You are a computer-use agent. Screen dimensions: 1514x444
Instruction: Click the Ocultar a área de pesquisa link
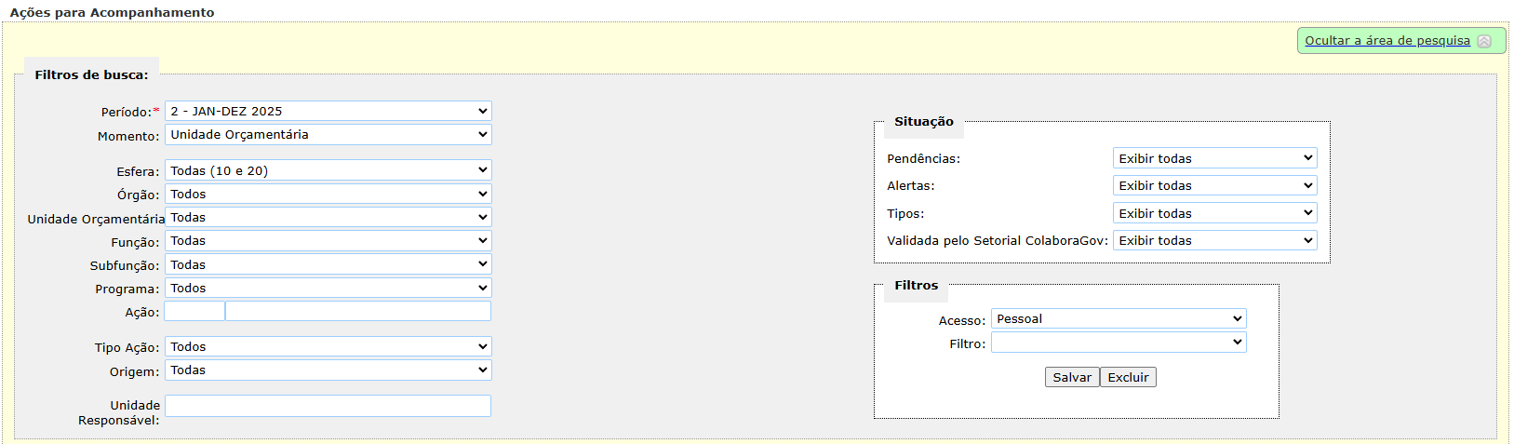coord(1387,41)
